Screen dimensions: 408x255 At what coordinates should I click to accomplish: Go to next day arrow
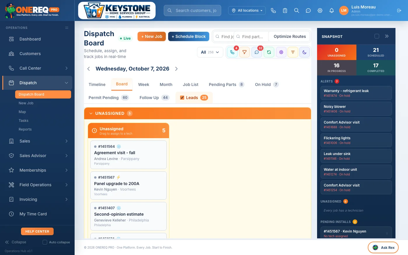(x=176, y=69)
